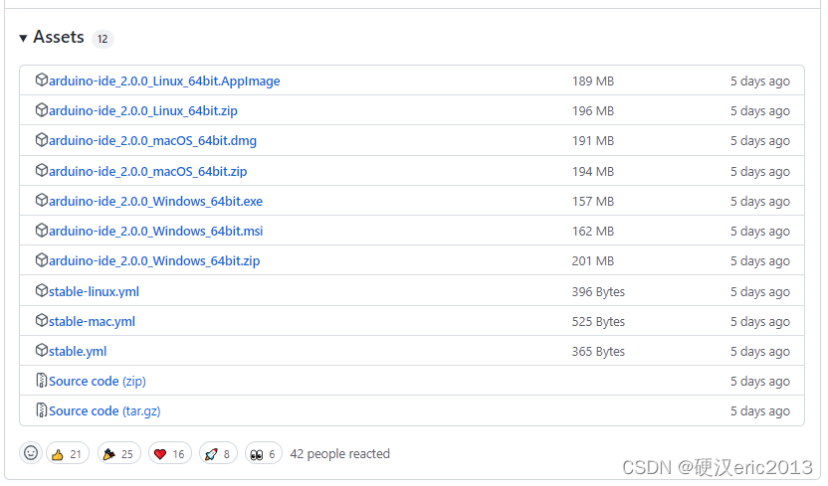Image resolution: width=828 pixels, height=486 pixels.
Task: Download arduino-ide_2.0.0_Linux_64bit.zip
Action: (x=143, y=111)
